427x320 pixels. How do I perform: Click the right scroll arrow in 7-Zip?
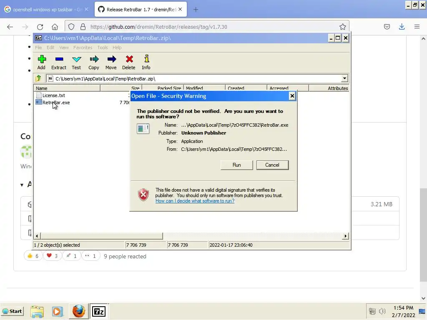coord(346,236)
